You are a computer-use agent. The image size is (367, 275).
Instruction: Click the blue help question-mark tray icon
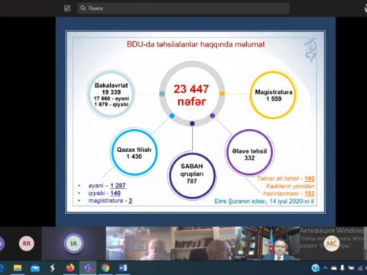pyautogui.click(x=315, y=268)
